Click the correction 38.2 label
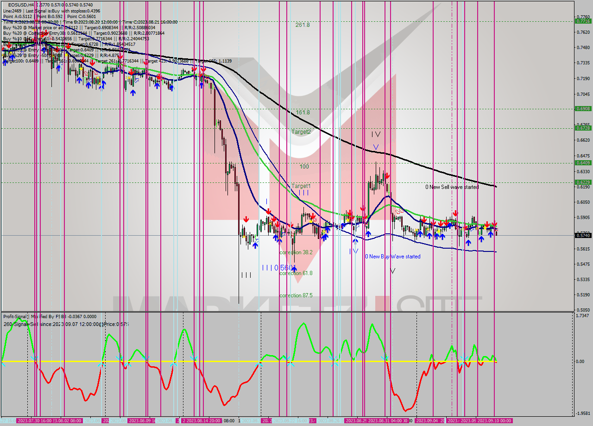593x426 pixels. (296, 252)
